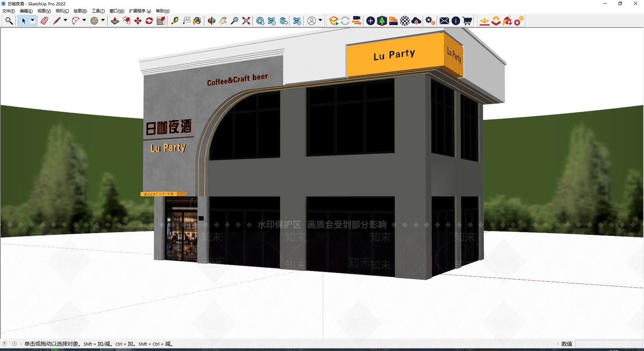Expand the user account dropdown arrow
This screenshot has width=644, height=351.
pyautogui.click(x=320, y=21)
